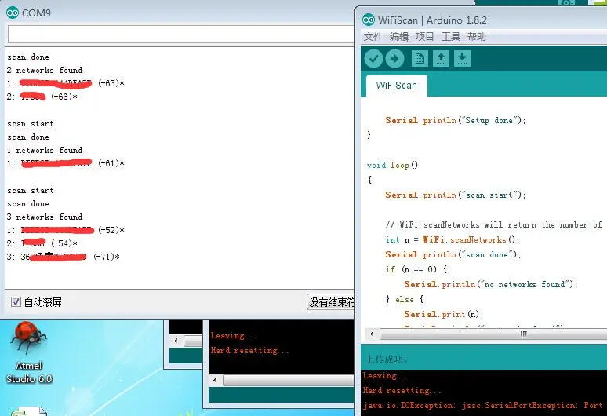Open the 编辑 menu in Arduino IDE
Viewport: 607px width, 416px height.
(x=399, y=37)
